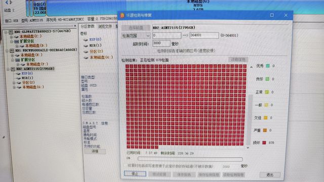Open the 柱面范围 dropdown
The image size is (324, 182).
tap(136, 36)
